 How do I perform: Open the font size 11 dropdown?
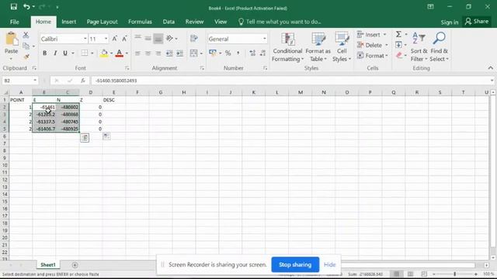pyautogui.click(x=106, y=39)
